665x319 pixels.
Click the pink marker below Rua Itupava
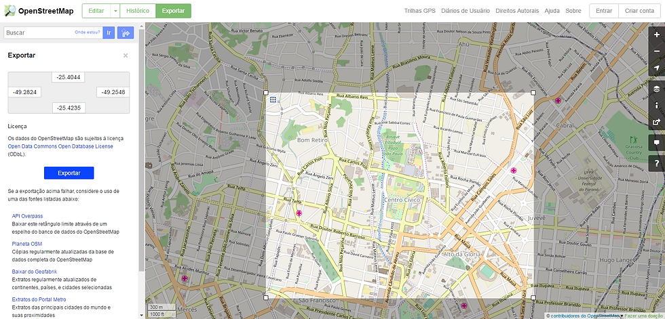pos(464,305)
